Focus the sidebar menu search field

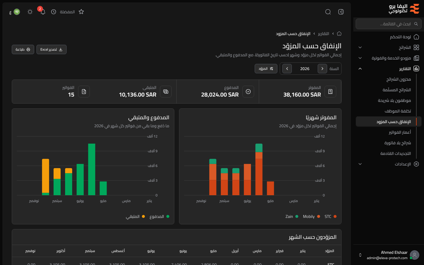[389, 24]
